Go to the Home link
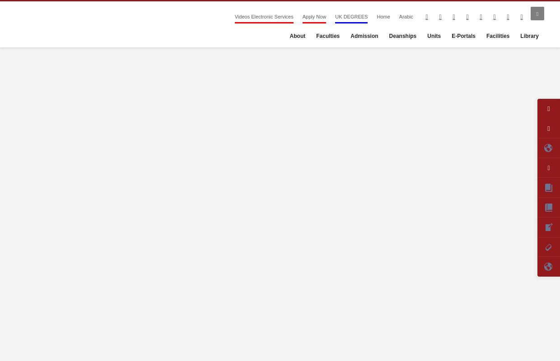This screenshot has width=560, height=361. pos(383,17)
